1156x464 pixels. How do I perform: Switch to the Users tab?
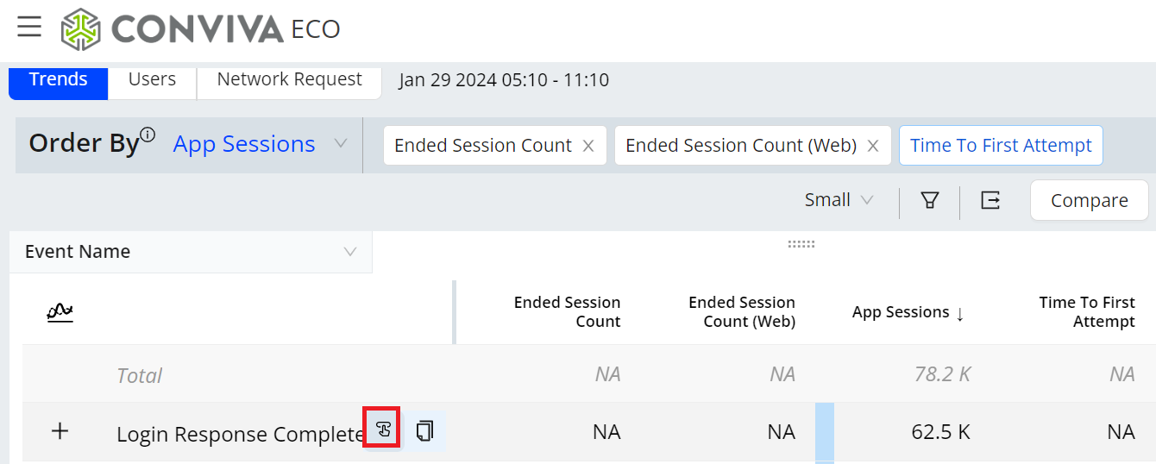(x=152, y=79)
